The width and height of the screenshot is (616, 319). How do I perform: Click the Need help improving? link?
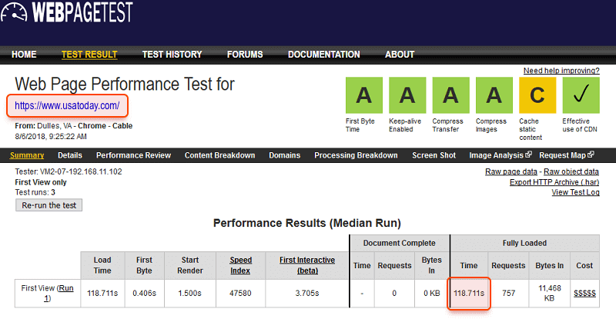coord(561,71)
